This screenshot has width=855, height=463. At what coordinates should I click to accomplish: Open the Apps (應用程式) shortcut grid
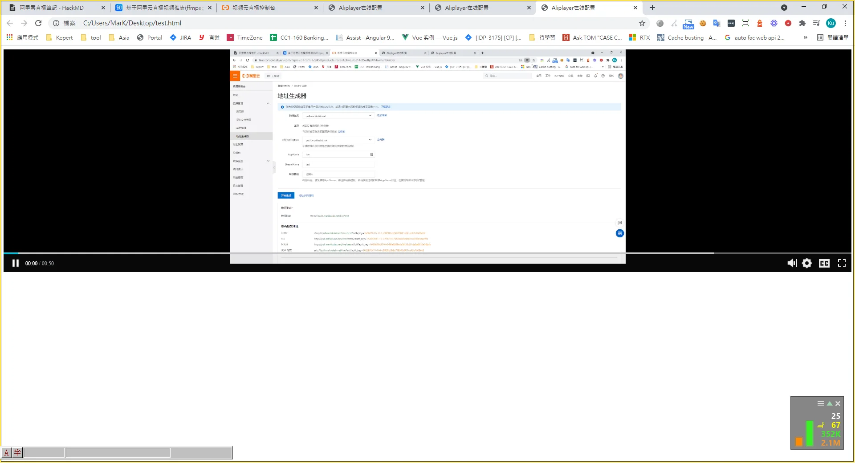22,38
